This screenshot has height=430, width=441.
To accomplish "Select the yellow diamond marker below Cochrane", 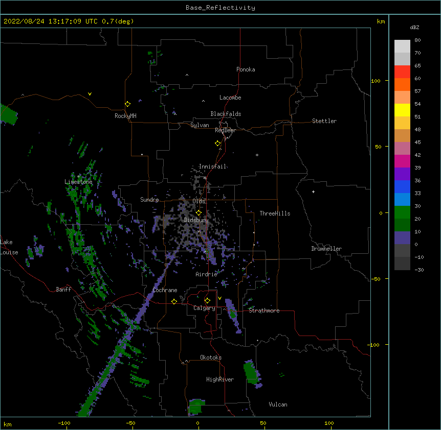I will pos(174,301).
